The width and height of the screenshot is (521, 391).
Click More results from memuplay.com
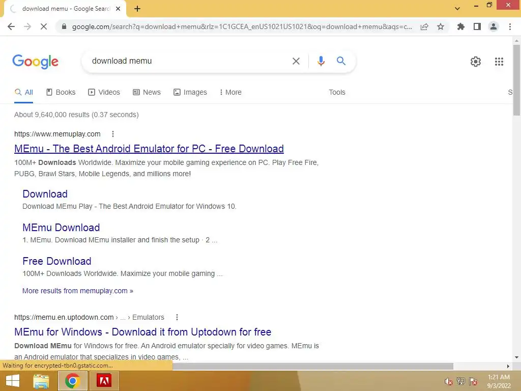pos(78,291)
